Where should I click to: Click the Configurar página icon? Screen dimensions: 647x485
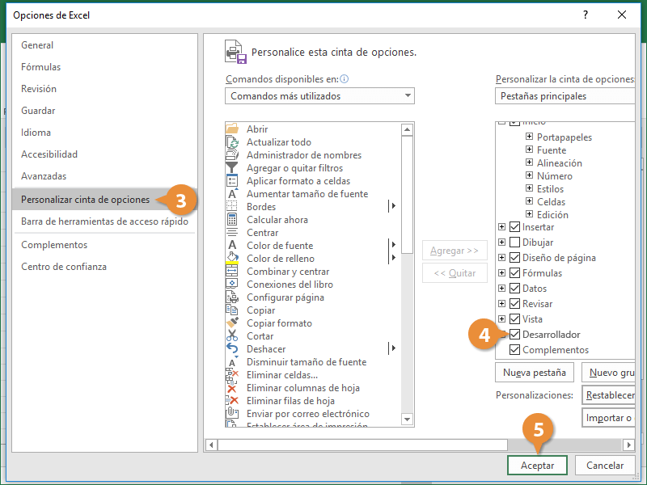point(232,297)
